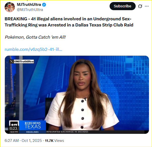Click the CBS News Texas logo
This screenshot has height=147, width=152.
pyautogui.click(x=33, y=125)
